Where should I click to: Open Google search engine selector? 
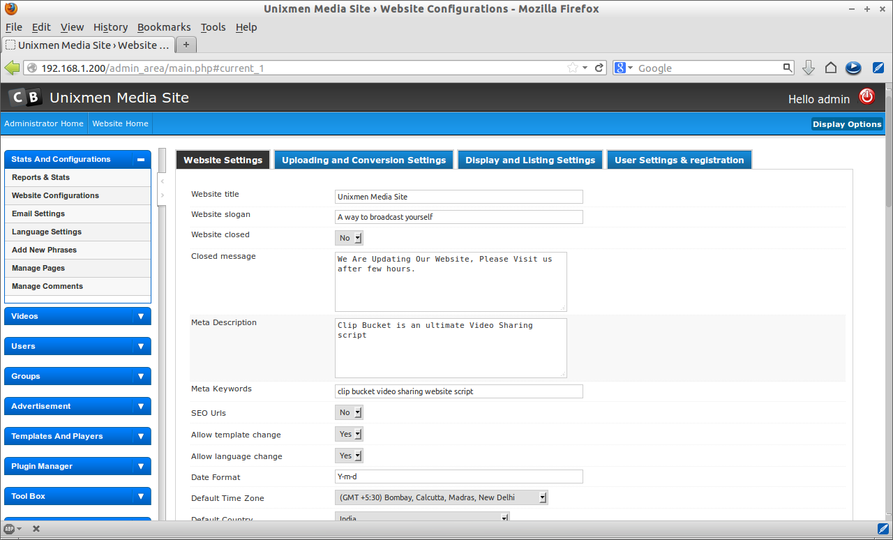click(x=624, y=68)
